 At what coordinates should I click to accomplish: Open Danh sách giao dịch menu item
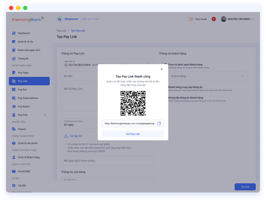coord(29,50)
